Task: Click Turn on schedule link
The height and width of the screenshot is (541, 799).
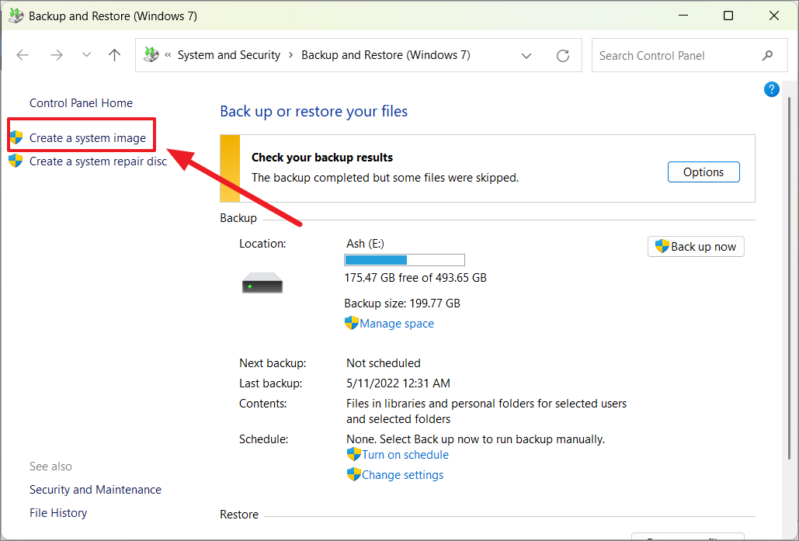Action: point(405,455)
